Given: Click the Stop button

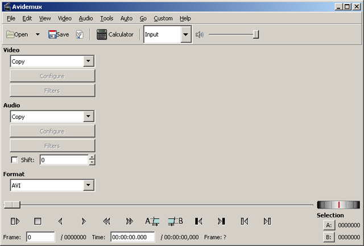Looking at the screenshot, I should [x=38, y=221].
